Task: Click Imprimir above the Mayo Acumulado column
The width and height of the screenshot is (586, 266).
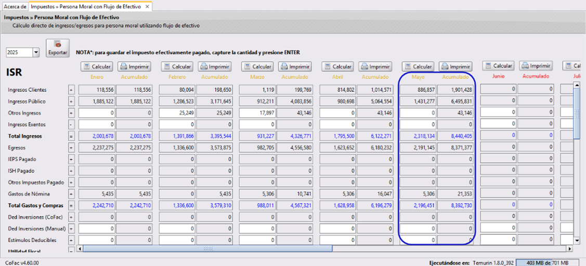Action: [455, 66]
